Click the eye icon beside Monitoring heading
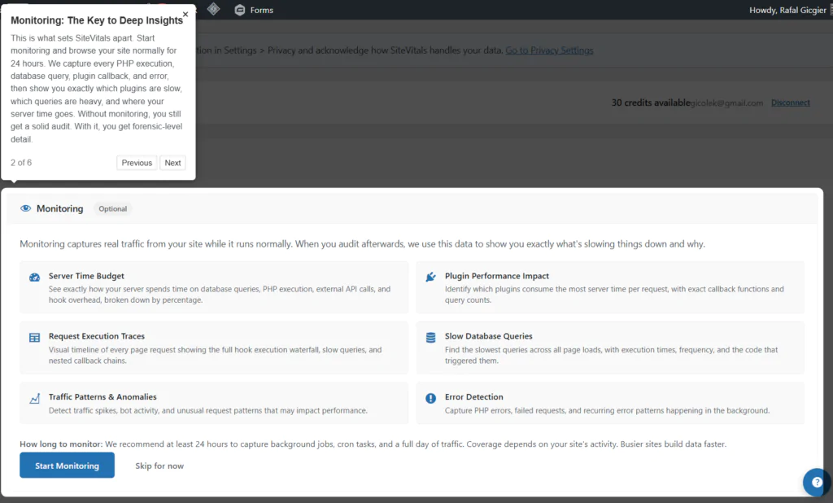This screenshot has width=833, height=503. (25, 208)
